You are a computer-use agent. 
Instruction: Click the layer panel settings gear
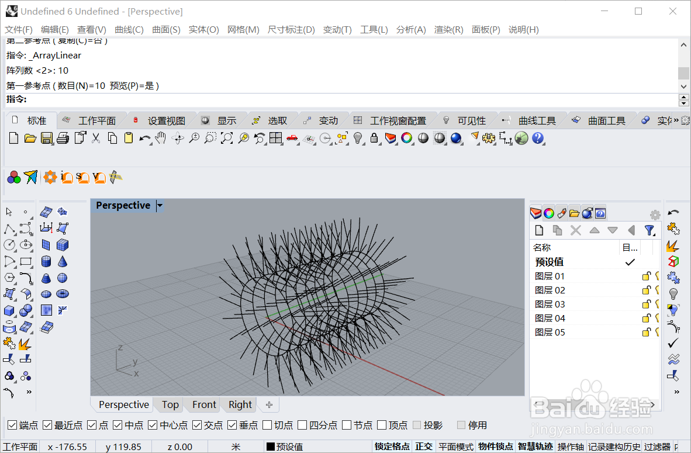tap(655, 215)
